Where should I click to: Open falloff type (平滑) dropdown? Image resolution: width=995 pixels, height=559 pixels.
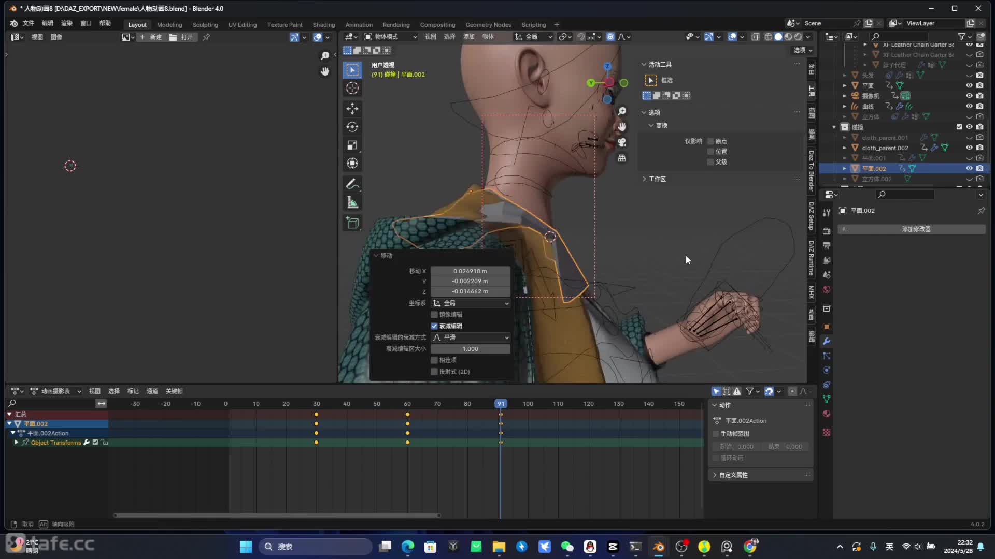pos(471,337)
